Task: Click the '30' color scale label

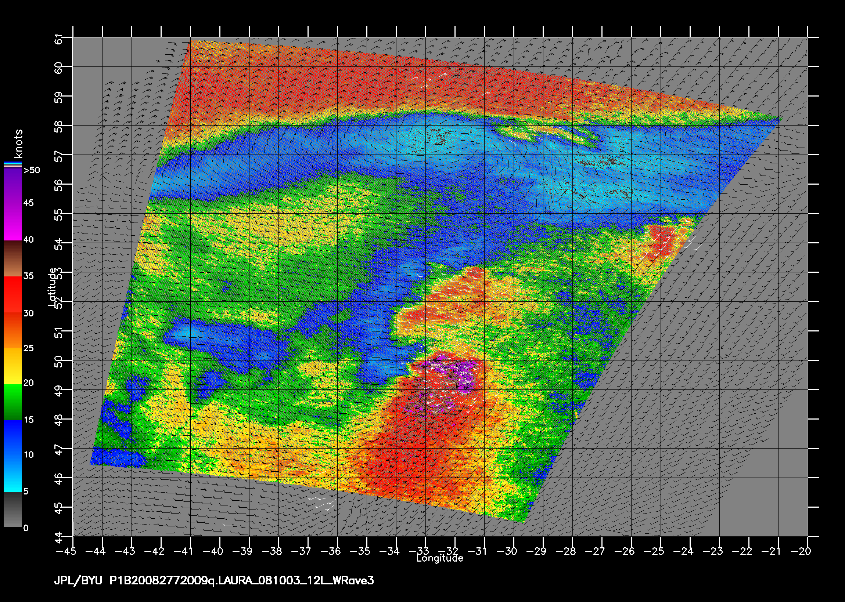Action: tap(29, 313)
